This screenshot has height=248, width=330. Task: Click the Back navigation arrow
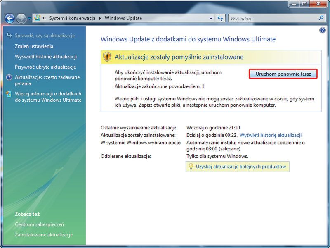pos(9,18)
